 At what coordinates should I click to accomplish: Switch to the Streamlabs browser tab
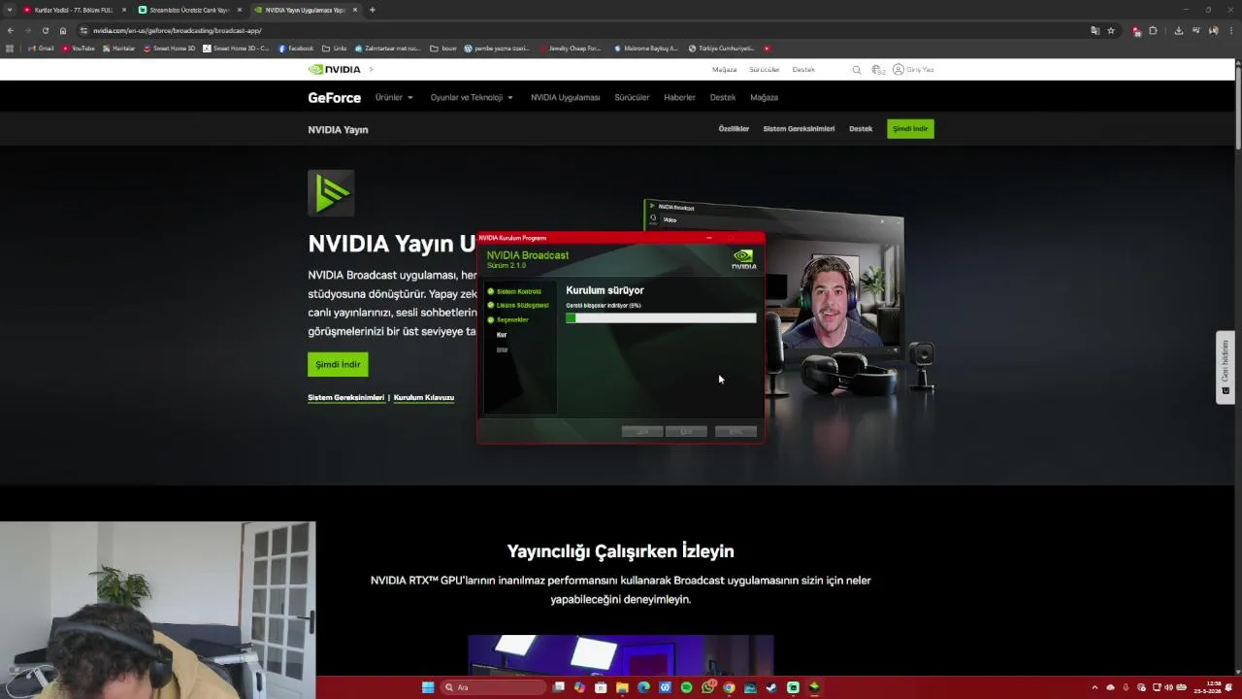click(x=190, y=10)
